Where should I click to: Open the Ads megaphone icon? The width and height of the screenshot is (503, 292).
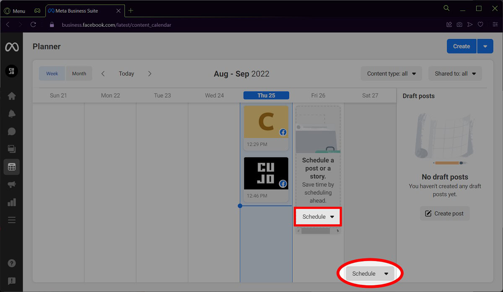pos(11,184)
